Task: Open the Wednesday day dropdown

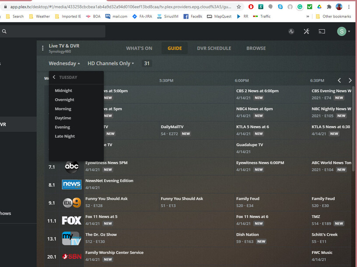Action: 64,63
